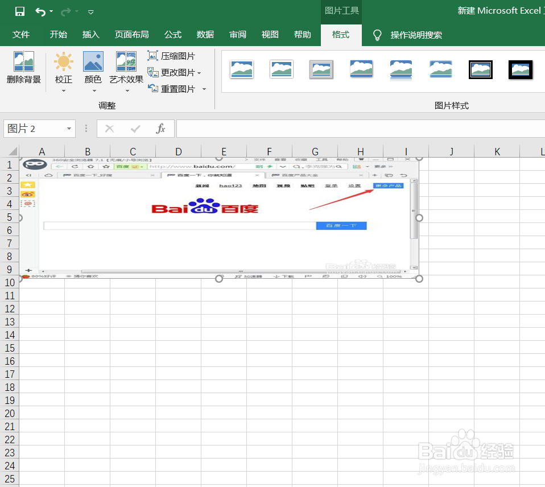Viewport: 545px width, 487px height.
Task: Click the confirm checkmark formula bar icon
Action: pos(135,129)
